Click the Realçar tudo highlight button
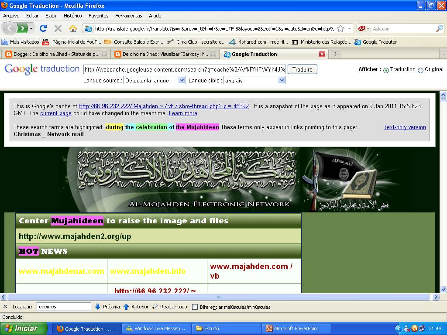The height and width of the screenshot is (335, 447). click(169, 307)
